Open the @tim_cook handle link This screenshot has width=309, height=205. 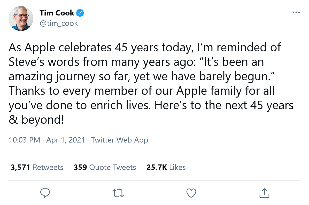click(59, 23)
